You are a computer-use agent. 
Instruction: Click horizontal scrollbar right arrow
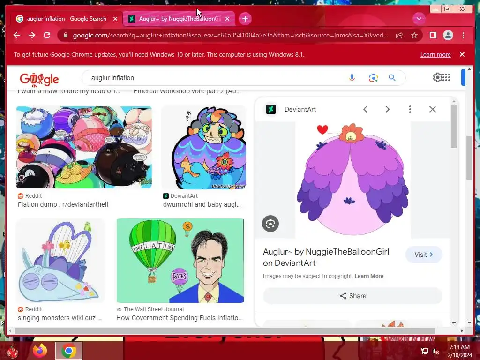coord(462,331)
